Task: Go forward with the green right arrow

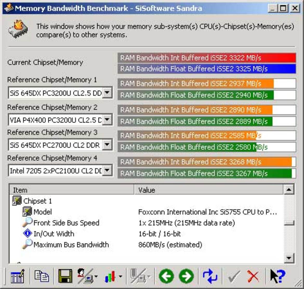Action: [186, 276]
